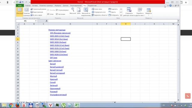
Task: Open Page Break Preview (Страничный режим)
Action: (x=38, y=9)
